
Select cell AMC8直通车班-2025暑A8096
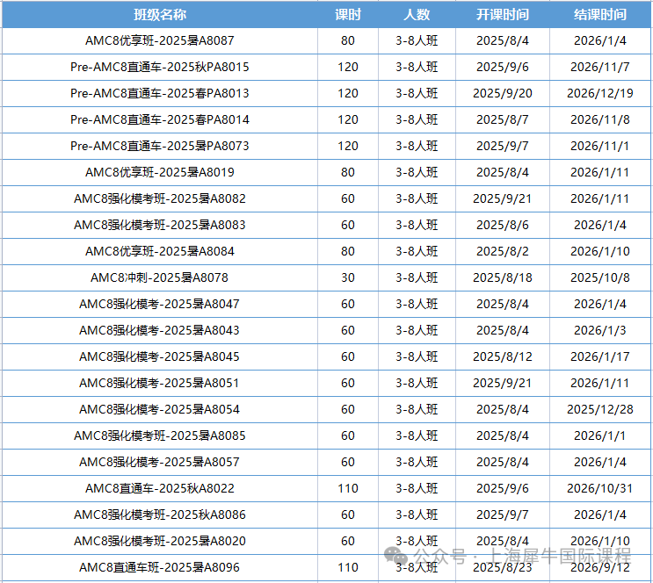click(x=160, y=567)
